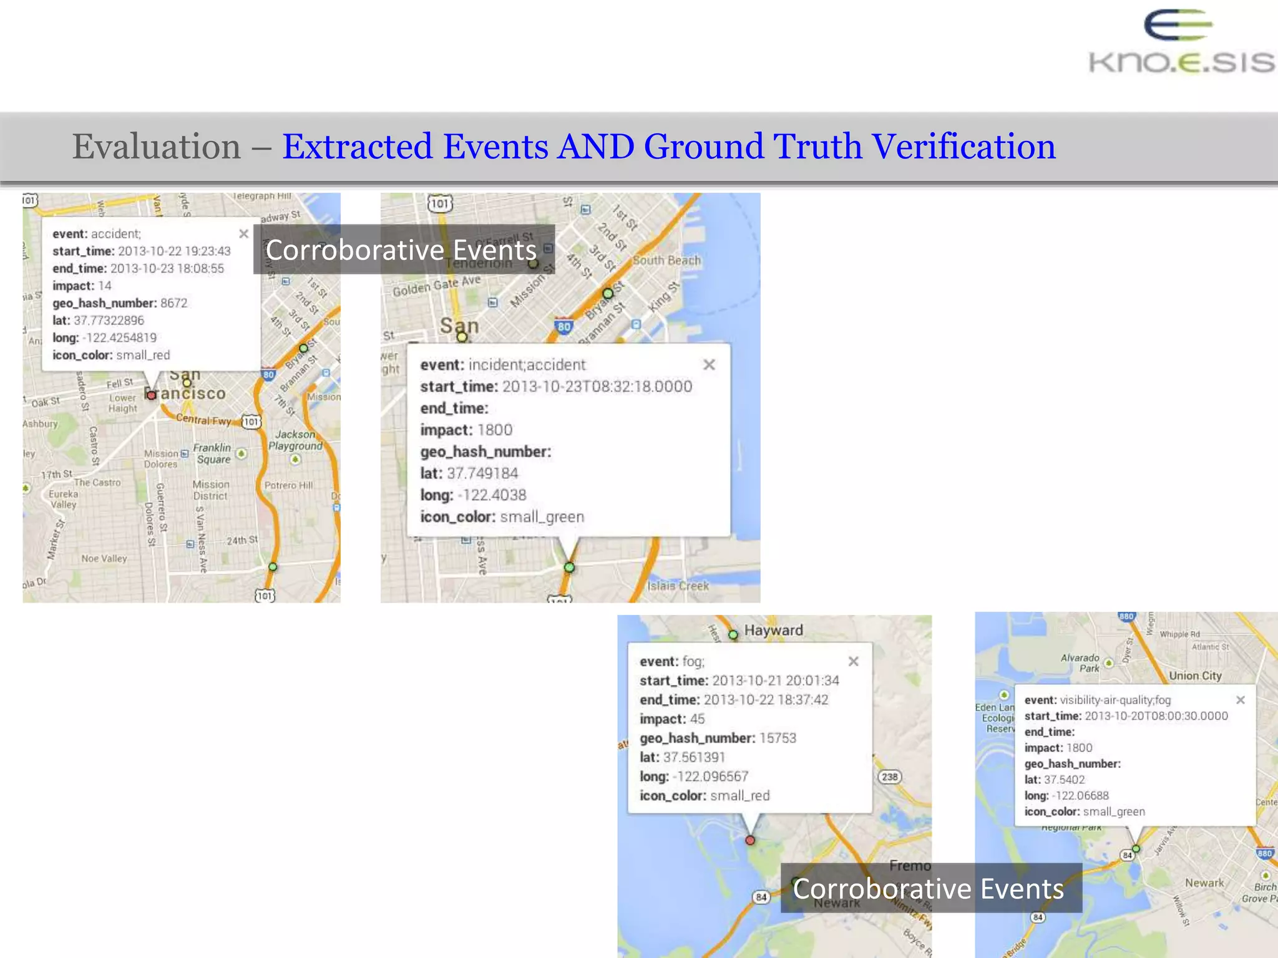The height and width of the screenshot is (958, 1278).
Task: Click the slide title Extracted Events AND Ground Truth Verification
Action: pos(669,146)
